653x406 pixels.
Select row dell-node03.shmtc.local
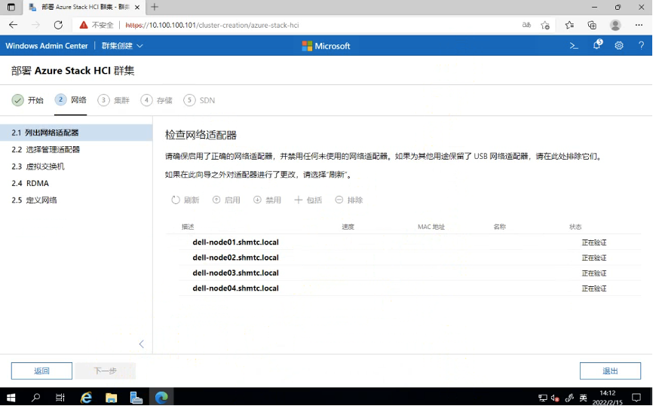(x=409, y=273)
